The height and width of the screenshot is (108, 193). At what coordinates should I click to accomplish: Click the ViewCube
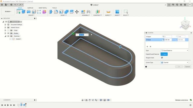click(x=185, y=25)
